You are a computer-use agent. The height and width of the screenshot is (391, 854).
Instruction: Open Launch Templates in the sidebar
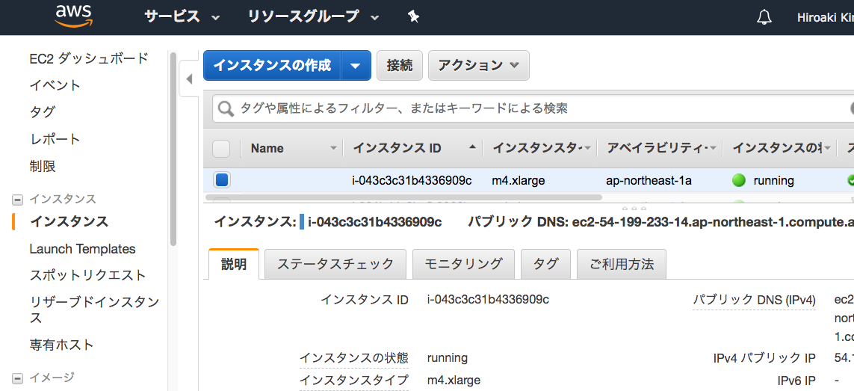click(83, 249)
